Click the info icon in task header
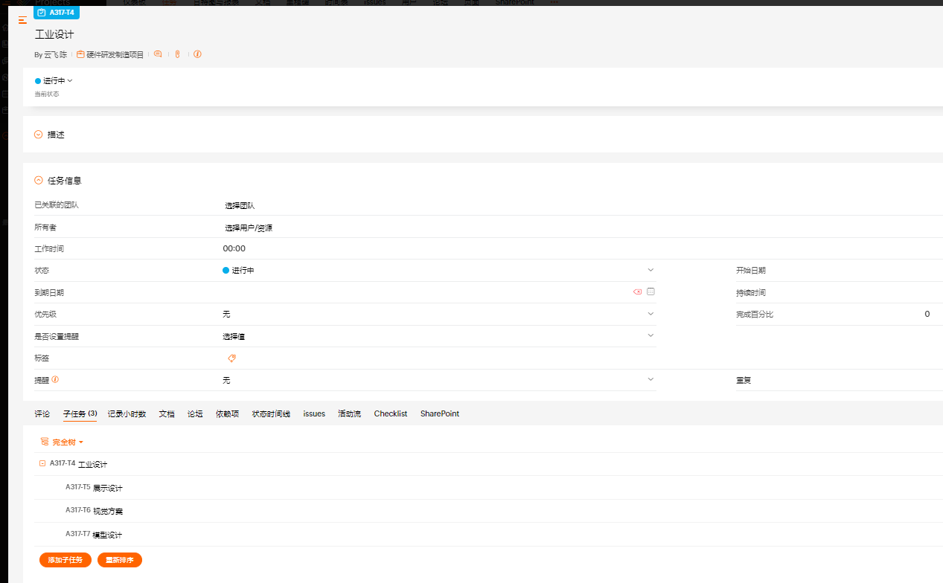 [197, 54]
